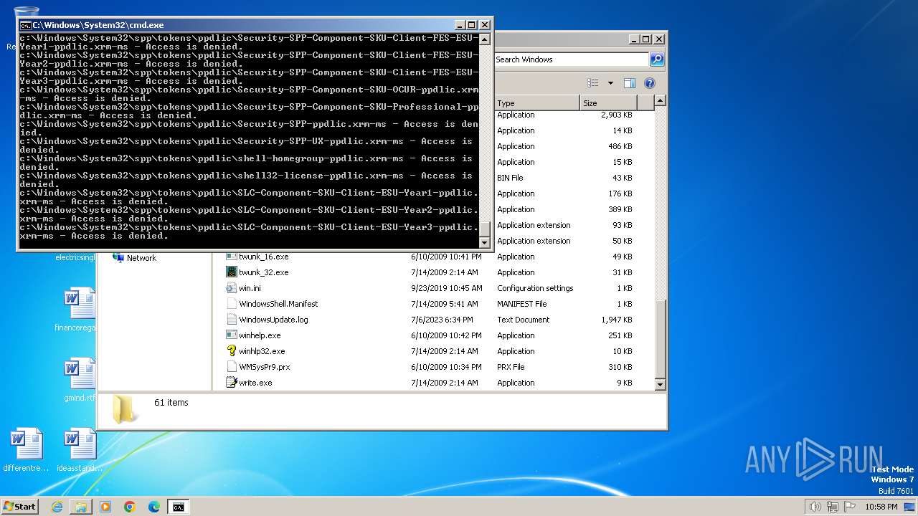Open the Start menu
Viewport: 918px width, 516px height.
19,507
